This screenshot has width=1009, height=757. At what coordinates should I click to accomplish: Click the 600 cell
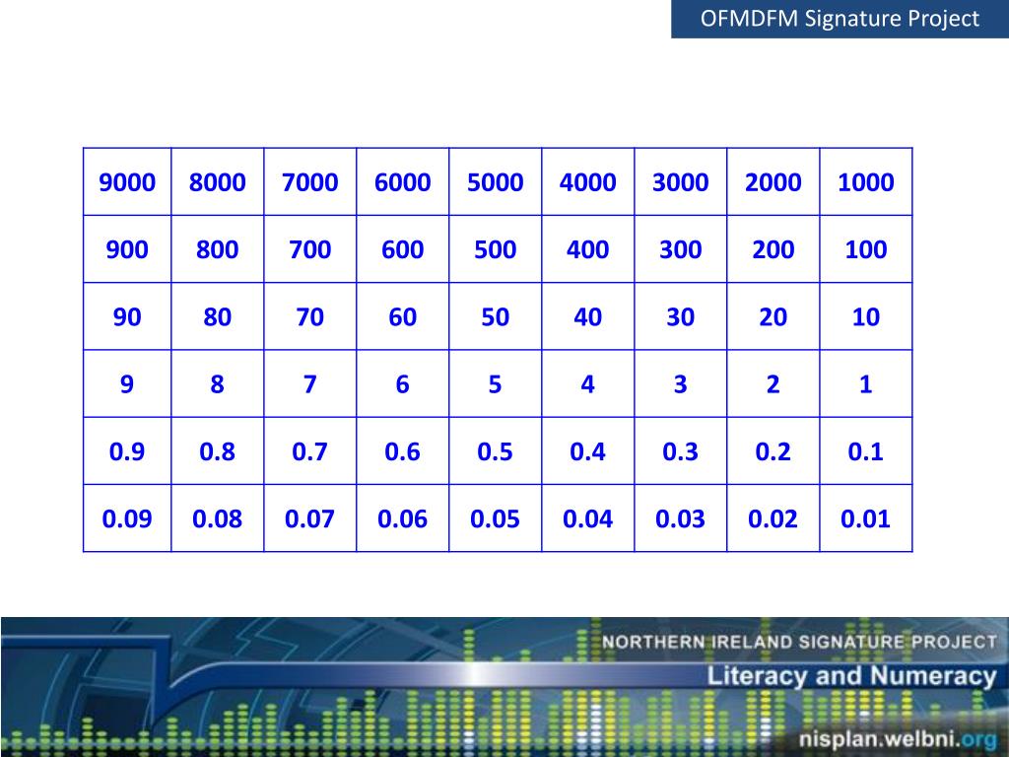(x=403, y=249)
